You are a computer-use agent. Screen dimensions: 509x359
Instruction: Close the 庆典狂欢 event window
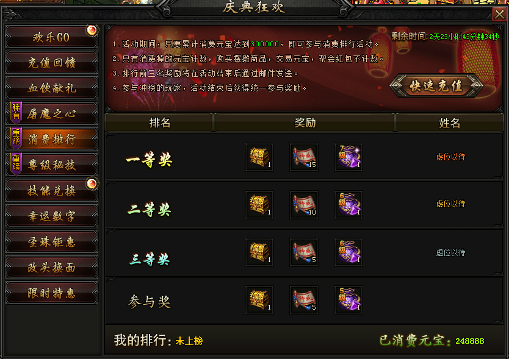[x=499, y=14]
